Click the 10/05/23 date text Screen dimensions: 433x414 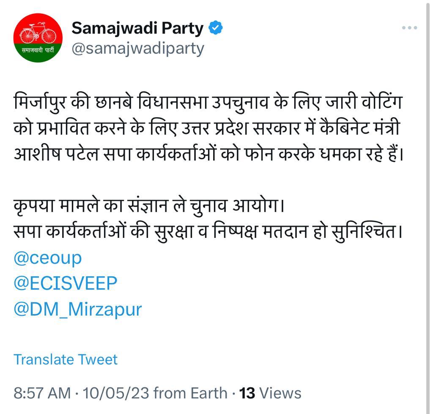point(116,393)
